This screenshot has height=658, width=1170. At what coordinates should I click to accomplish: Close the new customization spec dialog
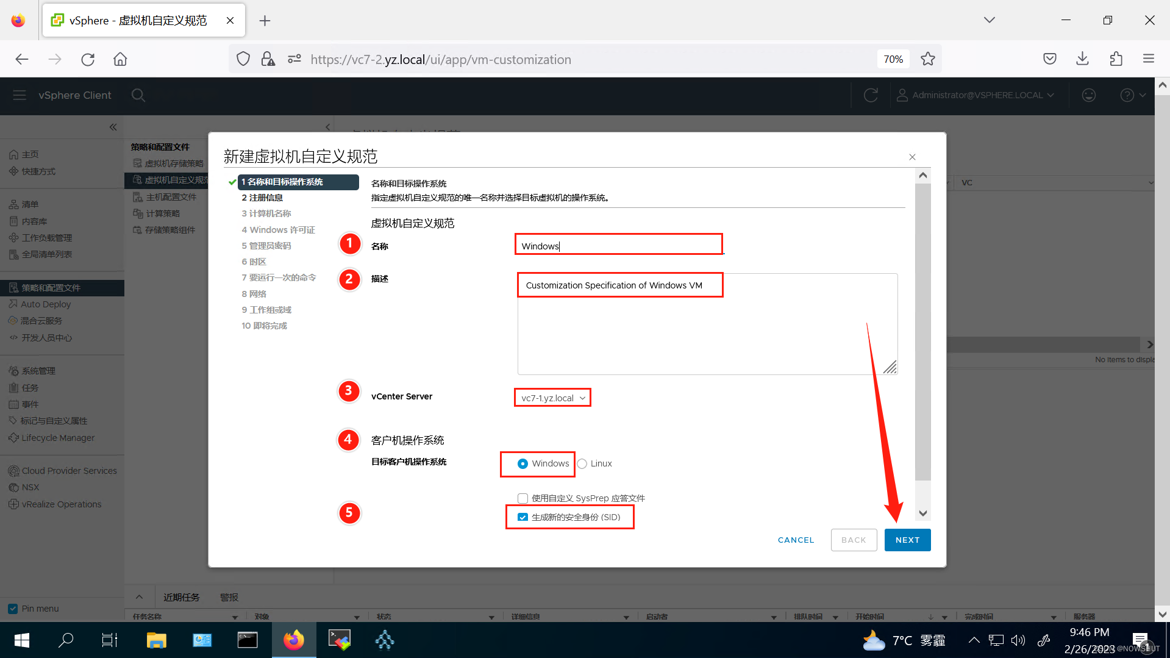click(912, 157)
